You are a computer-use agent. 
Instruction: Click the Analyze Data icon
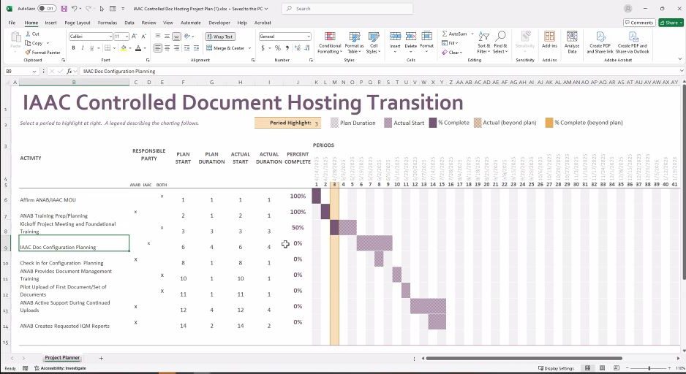tap(572, 42)
